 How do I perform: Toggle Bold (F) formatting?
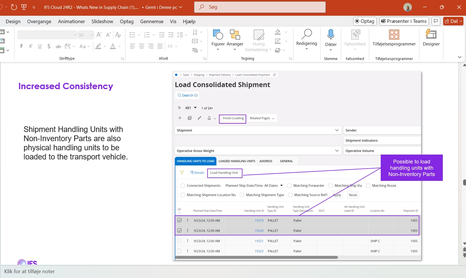point(21,46)
